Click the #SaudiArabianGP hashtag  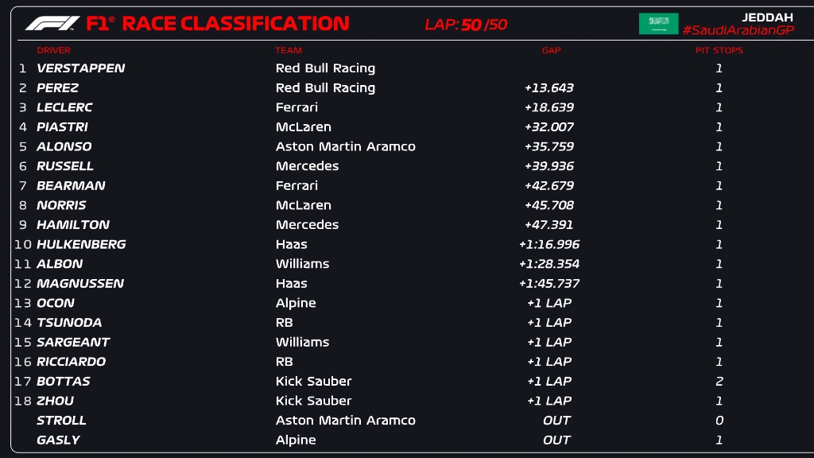tap(738, 30)
